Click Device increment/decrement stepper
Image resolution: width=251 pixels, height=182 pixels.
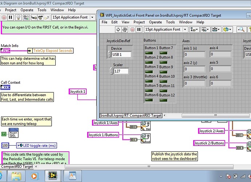pyautogui.click(x=109, y=54)
